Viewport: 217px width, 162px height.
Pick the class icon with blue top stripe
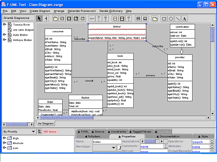point(138,18)
